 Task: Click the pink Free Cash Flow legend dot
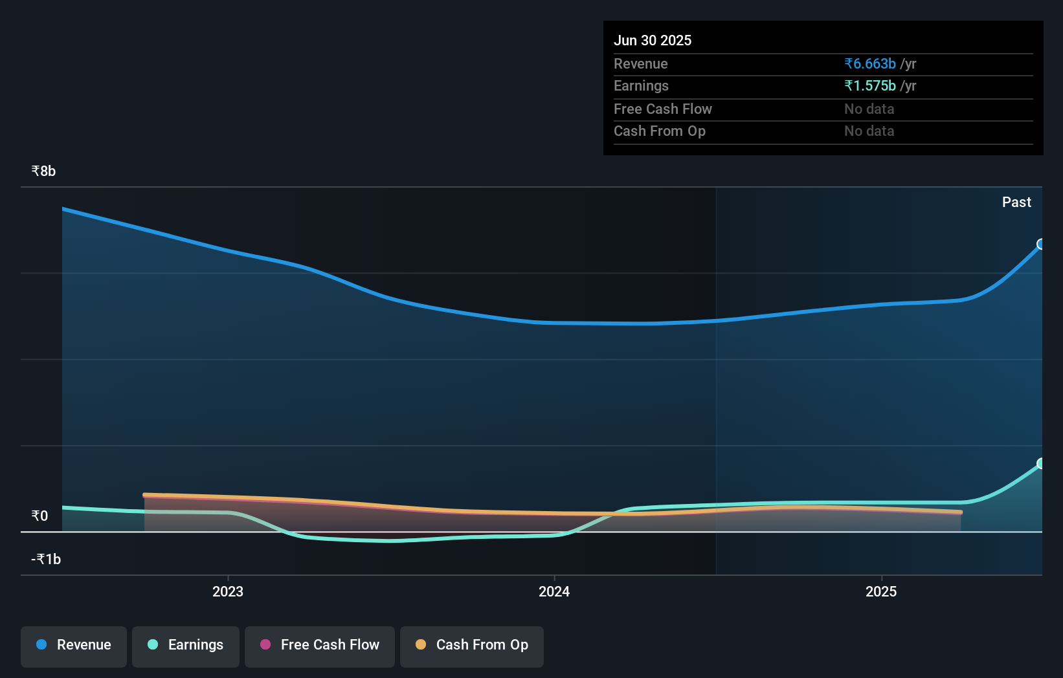265,644
